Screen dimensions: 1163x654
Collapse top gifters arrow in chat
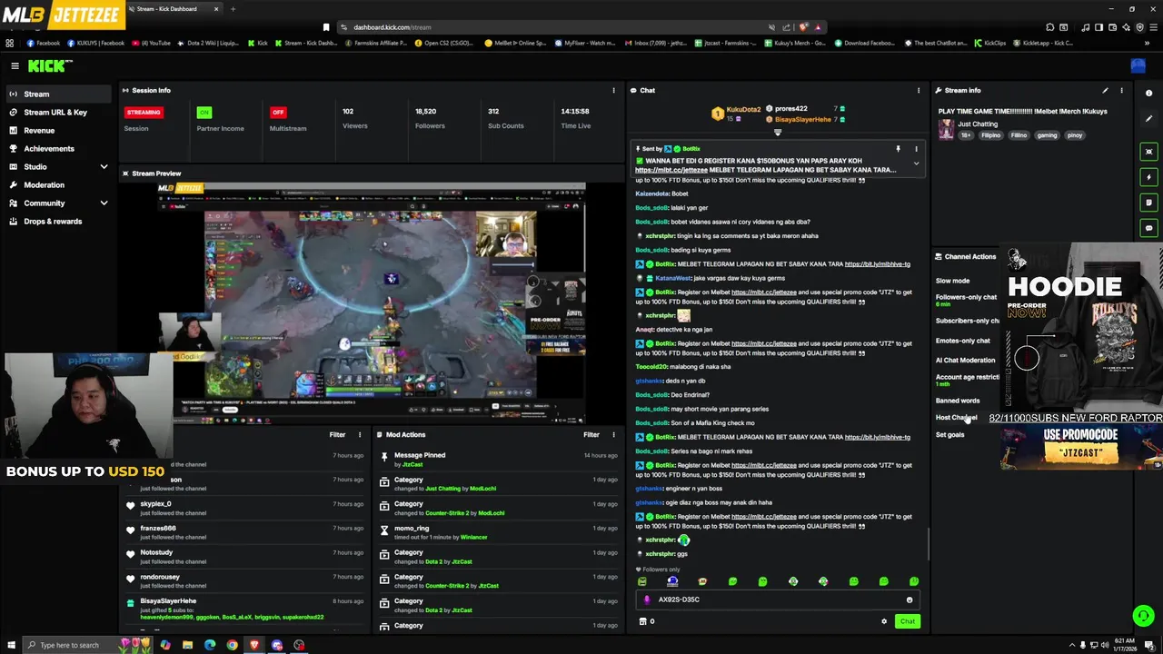pyautogui.click(x=777, y=133)
